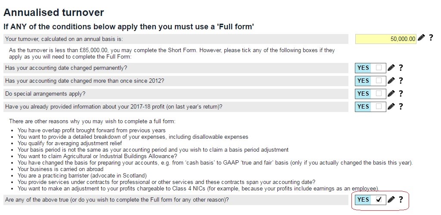The height and width of the screenshot is (215, 441).
Task: Tick YES for accounting date changed permanently
Action: pyautogui.click(x=379, y=68)
